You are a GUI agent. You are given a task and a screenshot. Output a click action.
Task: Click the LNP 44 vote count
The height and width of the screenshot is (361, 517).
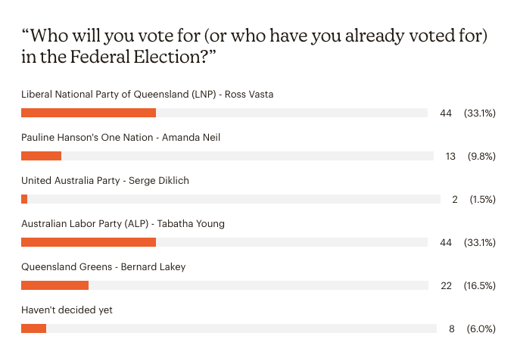coord(445,113)
